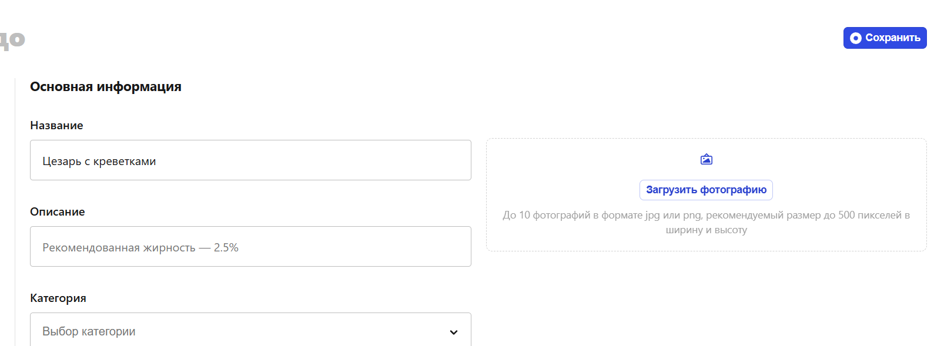934x346 pixels.
Task: Click inside the dashed photo upload area
Action: [706, 195]
